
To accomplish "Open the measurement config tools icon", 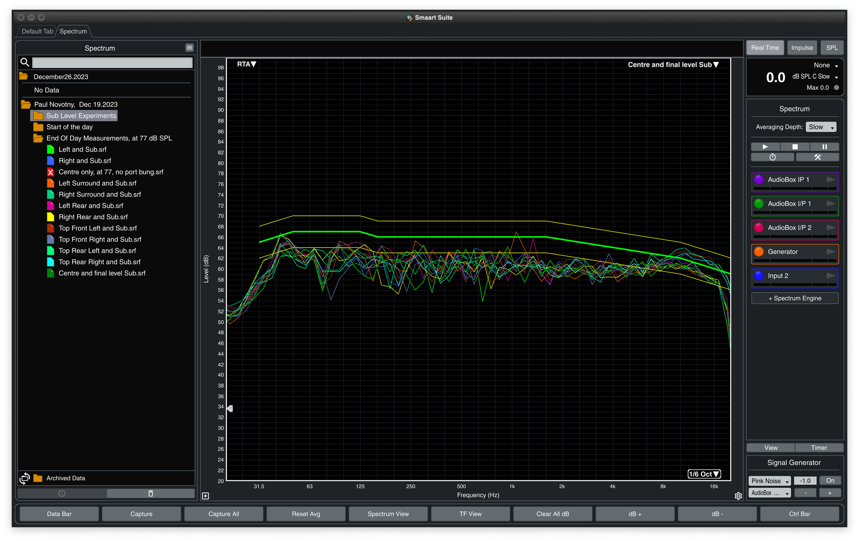I will [817, 157].
